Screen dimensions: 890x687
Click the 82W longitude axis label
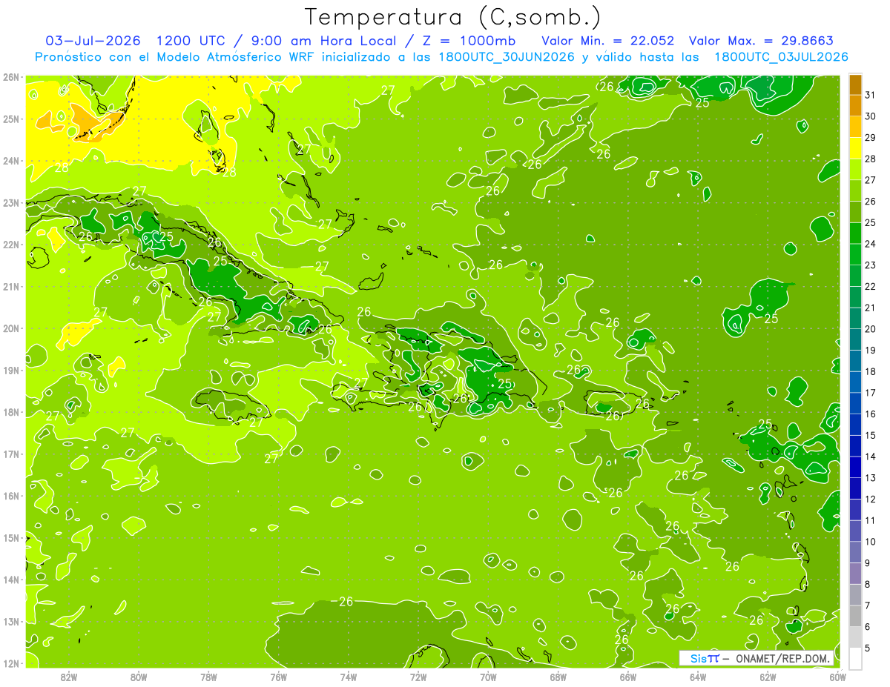point(69,677)
